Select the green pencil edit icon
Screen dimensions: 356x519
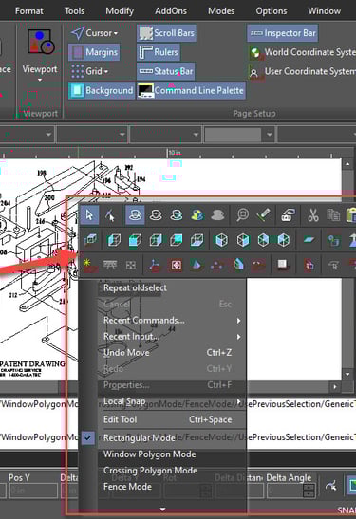pos(263,215)
